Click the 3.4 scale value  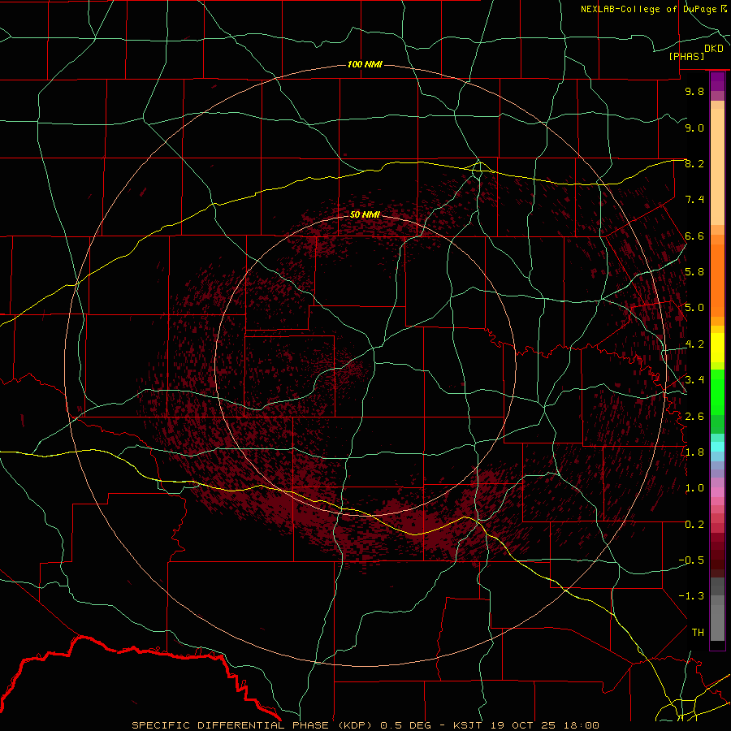694,380
